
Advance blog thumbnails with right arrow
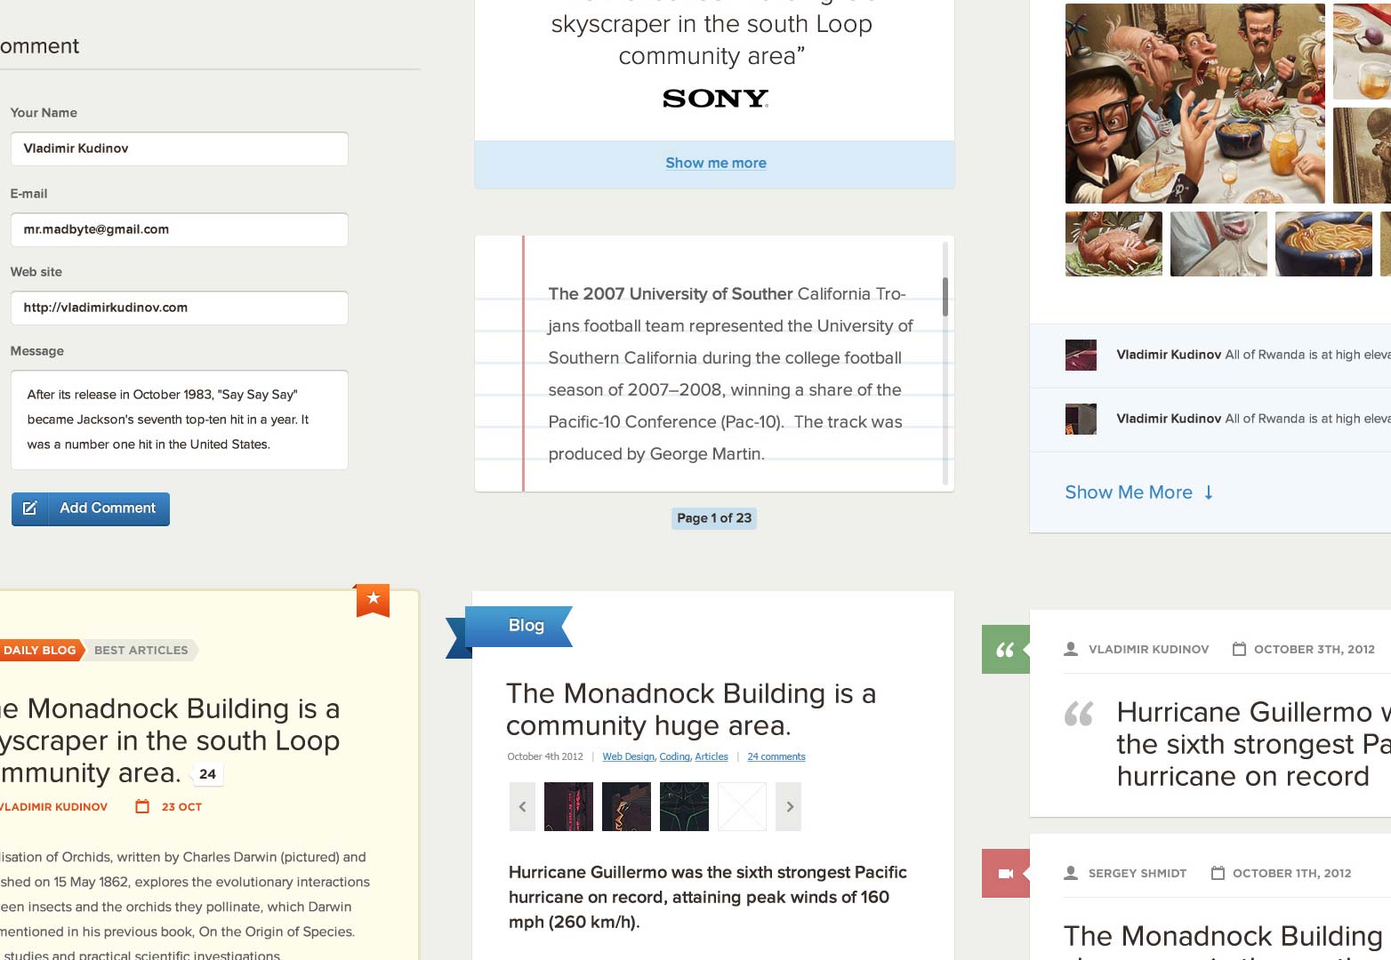tap(789, 806)
